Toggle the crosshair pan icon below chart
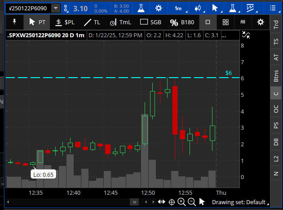283x210 pixels. [172, 202]
